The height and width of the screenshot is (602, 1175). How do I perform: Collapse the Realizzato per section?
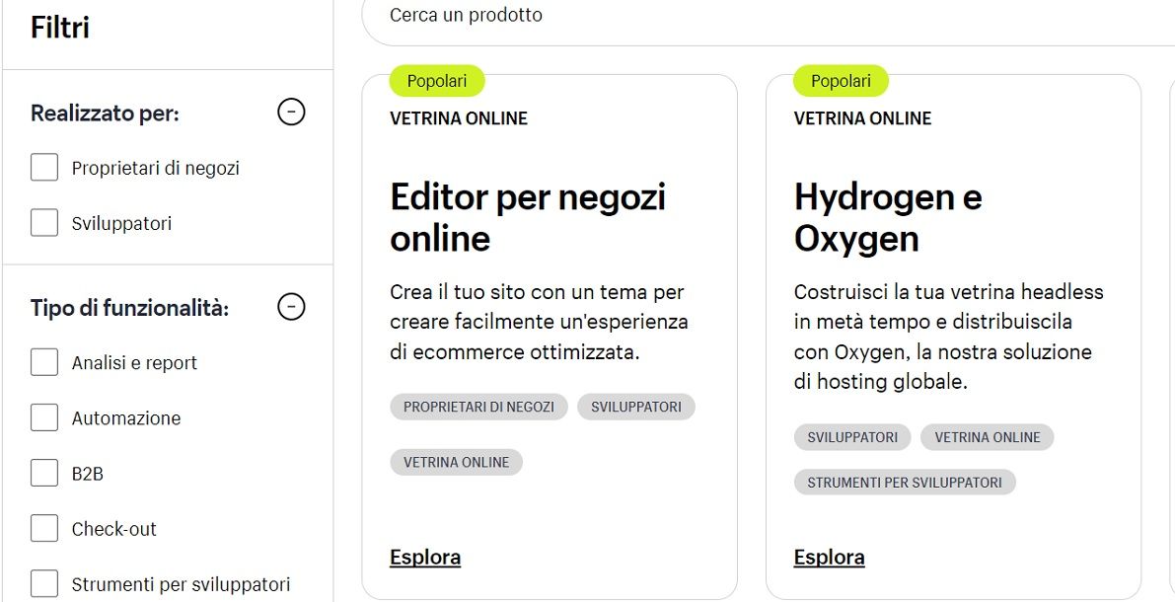pyautogui.click(x=291, y=113)
